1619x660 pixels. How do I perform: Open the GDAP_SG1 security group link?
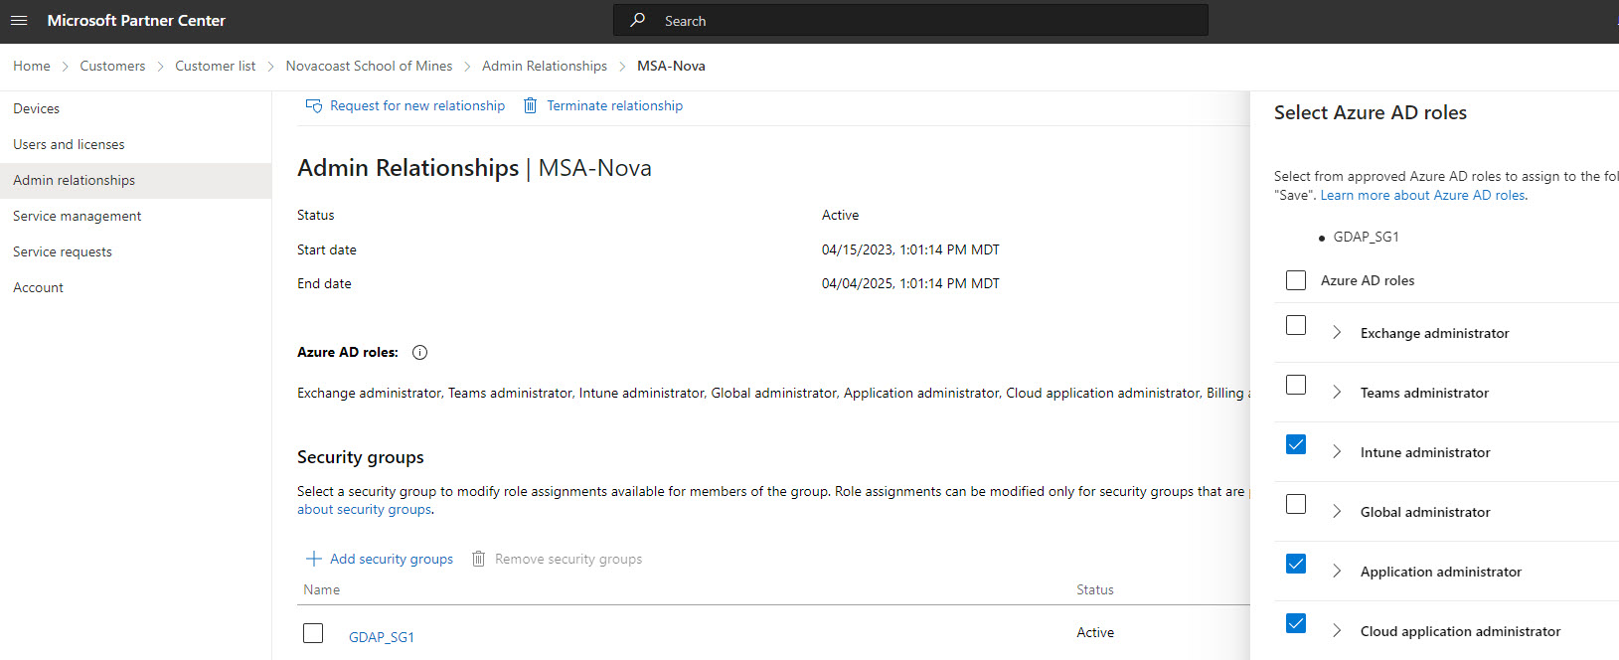pos(382,637)
